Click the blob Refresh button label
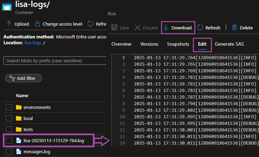 click(213, 28)
